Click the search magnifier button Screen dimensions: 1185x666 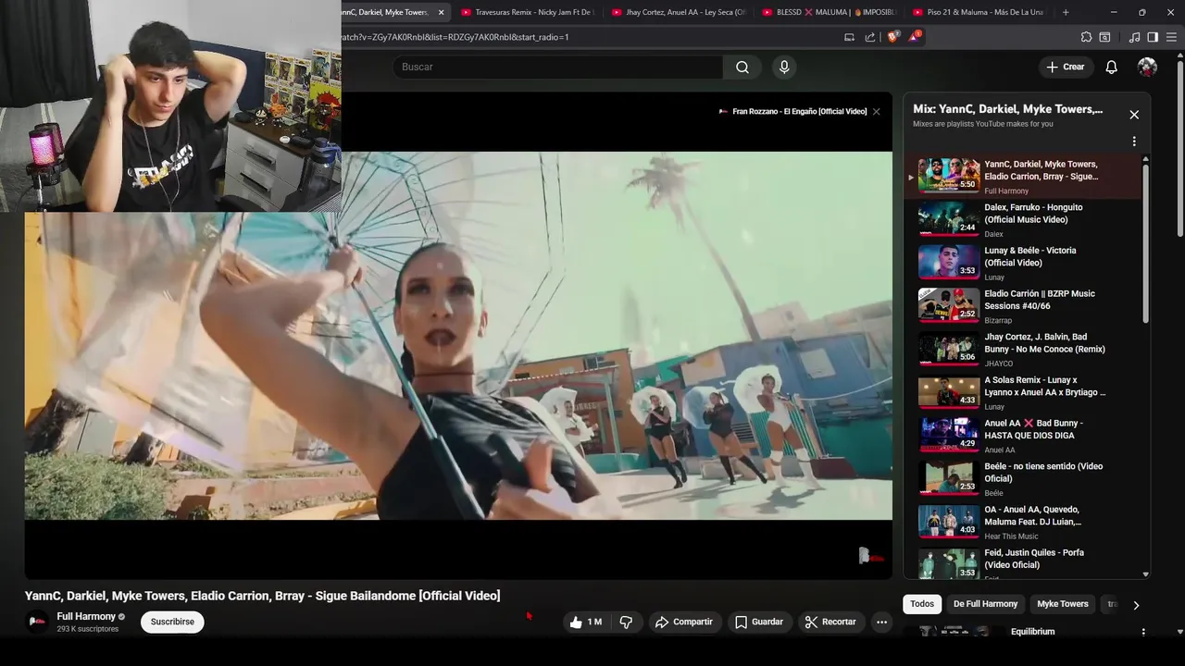coord(742,67)
